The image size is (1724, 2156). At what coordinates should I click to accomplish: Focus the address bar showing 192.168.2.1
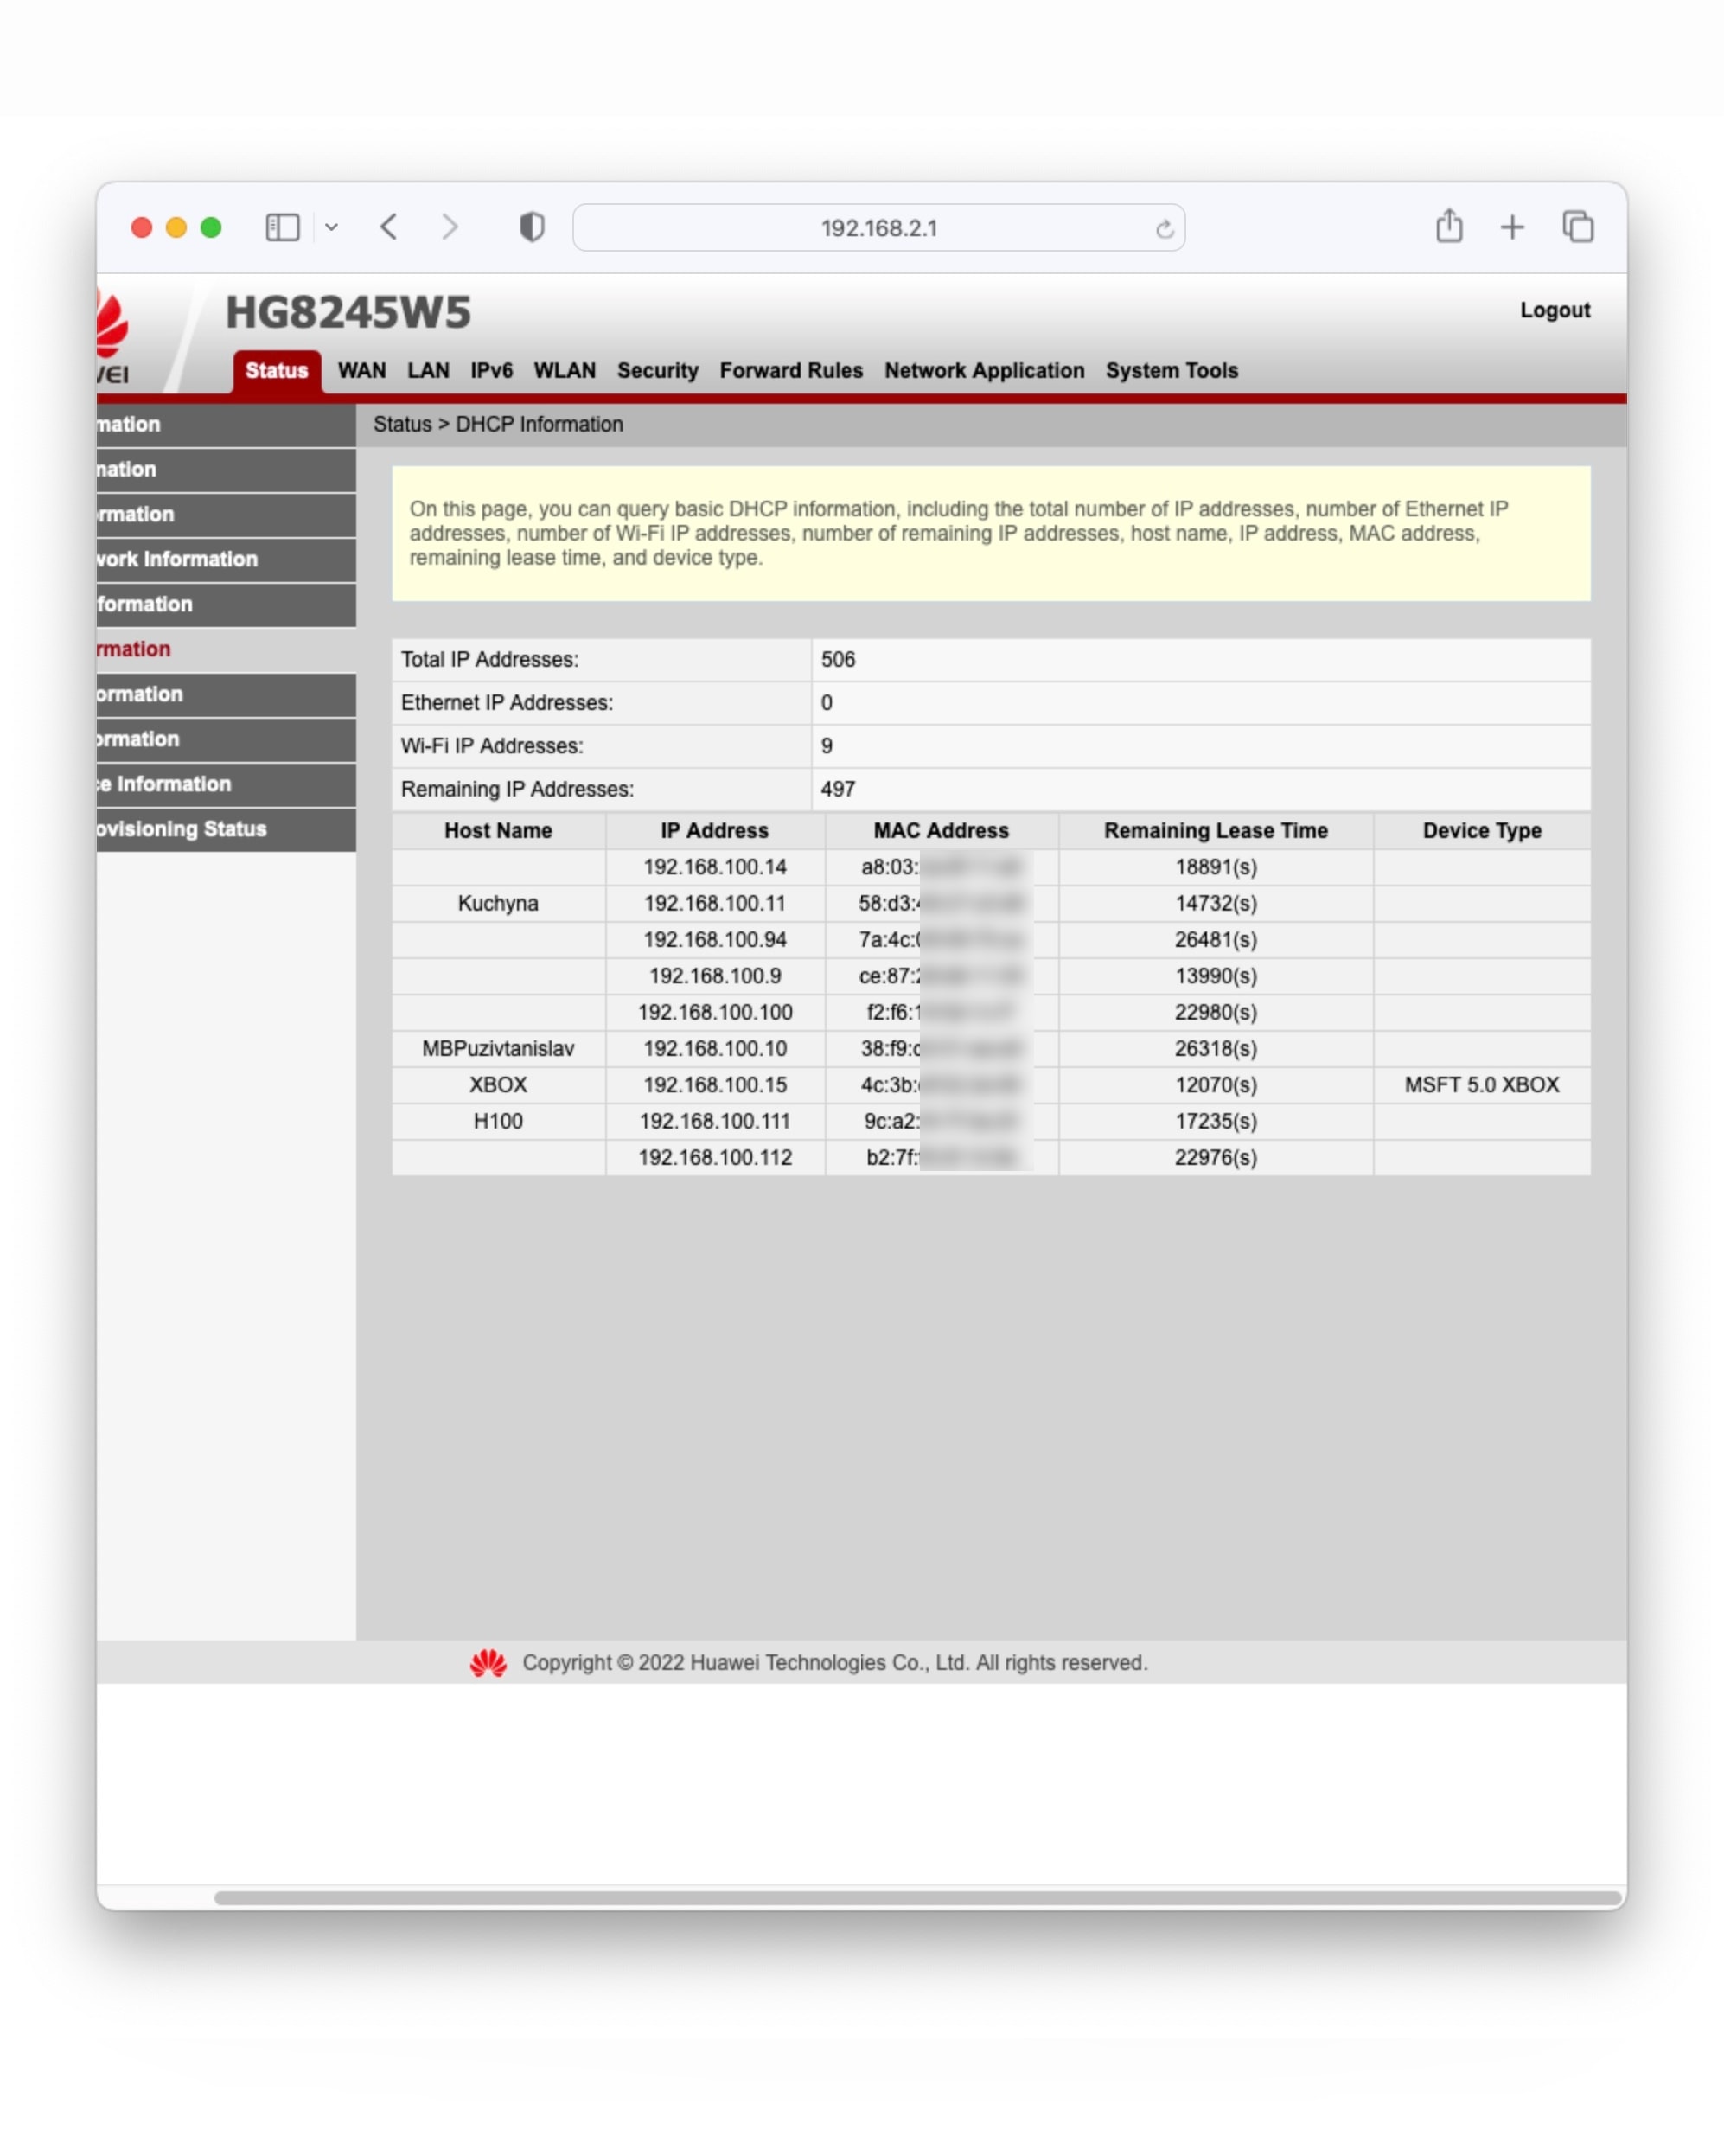(878, 228)
